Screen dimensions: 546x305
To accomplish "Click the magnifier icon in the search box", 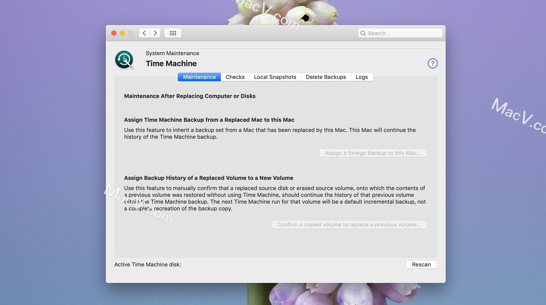I will click(x=363, y=33).
